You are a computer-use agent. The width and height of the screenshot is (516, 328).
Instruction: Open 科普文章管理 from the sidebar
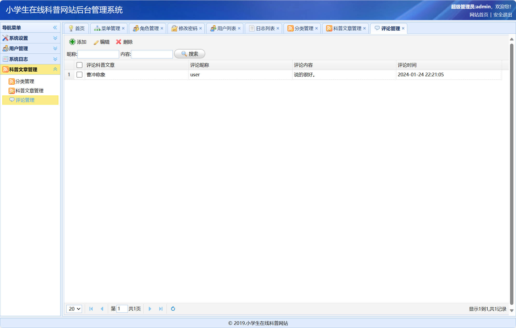pos(29,91)
